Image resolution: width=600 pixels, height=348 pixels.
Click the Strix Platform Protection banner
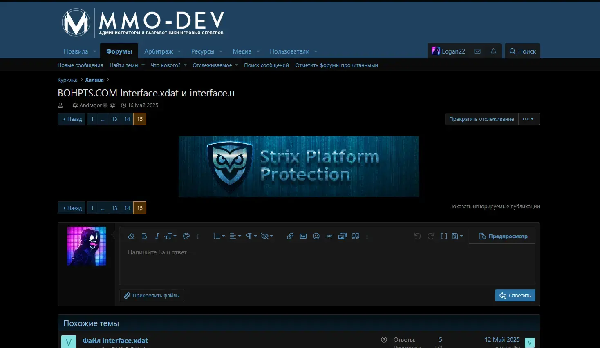(x=299, y=167)
